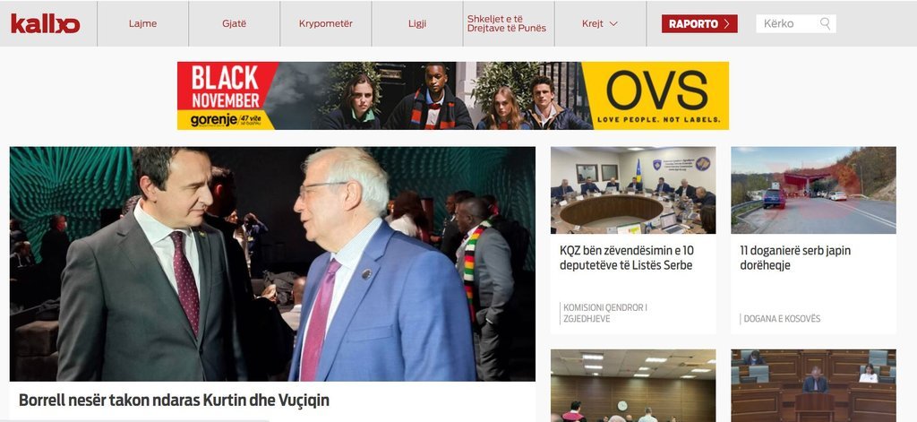Open the OVS advertisement banner
917x422 pixels.
tap(655, 95)
